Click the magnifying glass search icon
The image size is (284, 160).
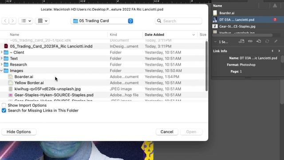click(x=159, y=21)
